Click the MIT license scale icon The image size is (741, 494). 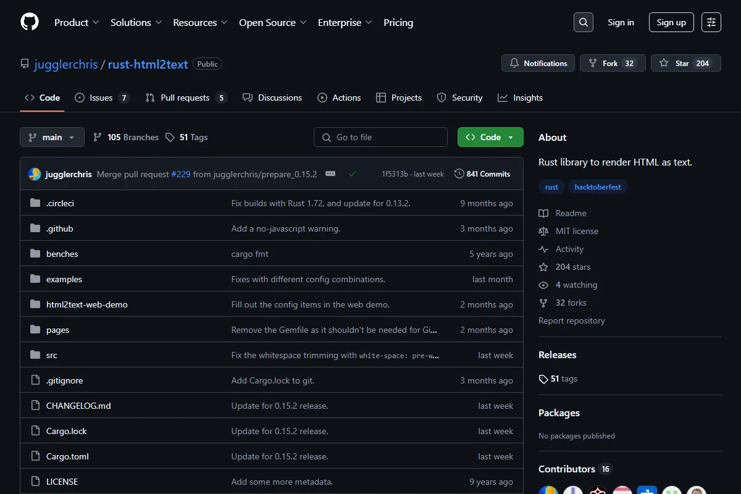[543, 232]
